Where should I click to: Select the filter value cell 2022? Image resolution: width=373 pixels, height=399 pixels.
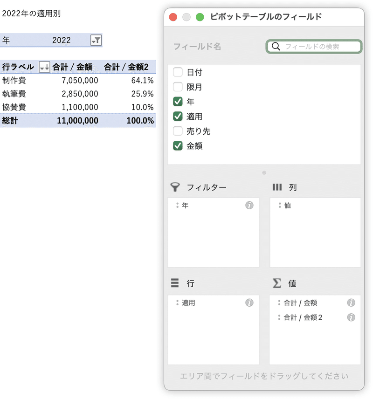(61, 40)
